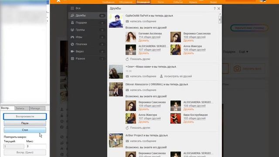Click the Стоп button
Screen dimensions: 279x157
pyautogui.click(x=25, y=130)
